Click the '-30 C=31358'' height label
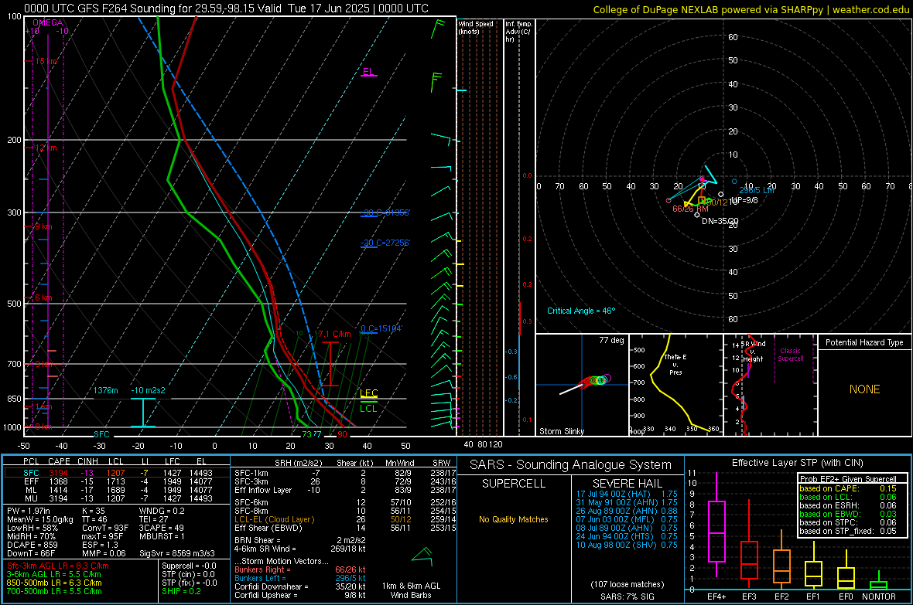913x605 pixels. pos(385,212)
